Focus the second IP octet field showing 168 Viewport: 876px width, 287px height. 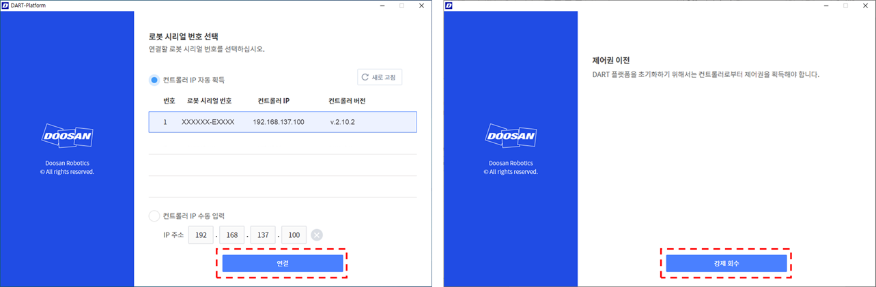231,235
